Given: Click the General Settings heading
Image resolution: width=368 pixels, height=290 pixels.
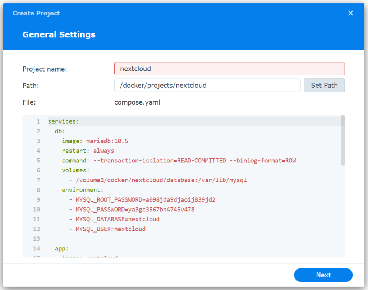Looking at the screenshot, I should click(x=59, y=35).
